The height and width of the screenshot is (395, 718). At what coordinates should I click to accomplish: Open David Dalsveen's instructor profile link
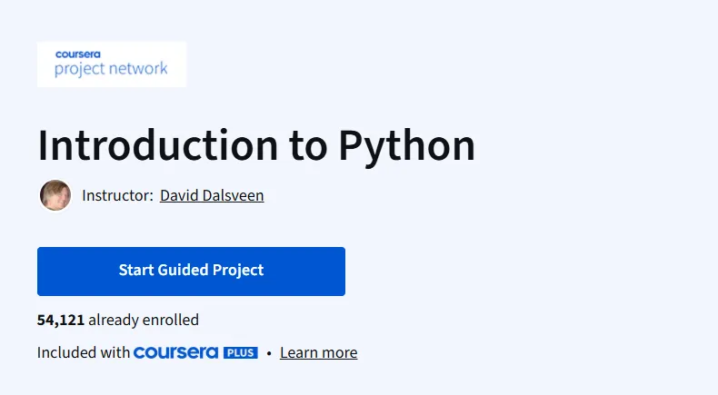point(212,195)
